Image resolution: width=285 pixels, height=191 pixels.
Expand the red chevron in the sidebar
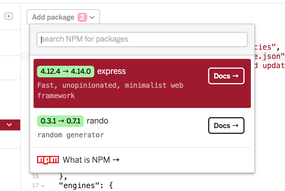9,125
